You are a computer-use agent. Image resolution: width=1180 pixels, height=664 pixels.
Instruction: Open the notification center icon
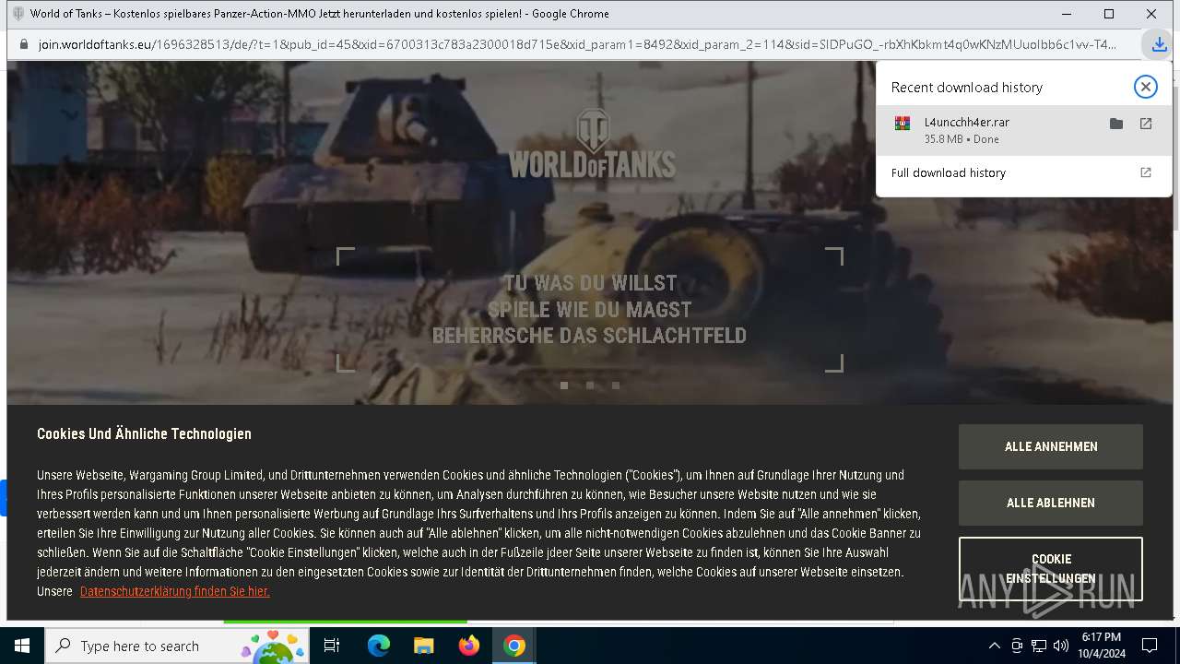coord(1150,646)
